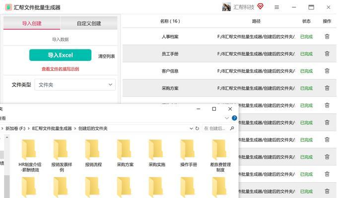This screenshot has height=198, width=338.
Task: Open the HR制度介绍-薪酬绩效 folder
Action: coord(30,155)
